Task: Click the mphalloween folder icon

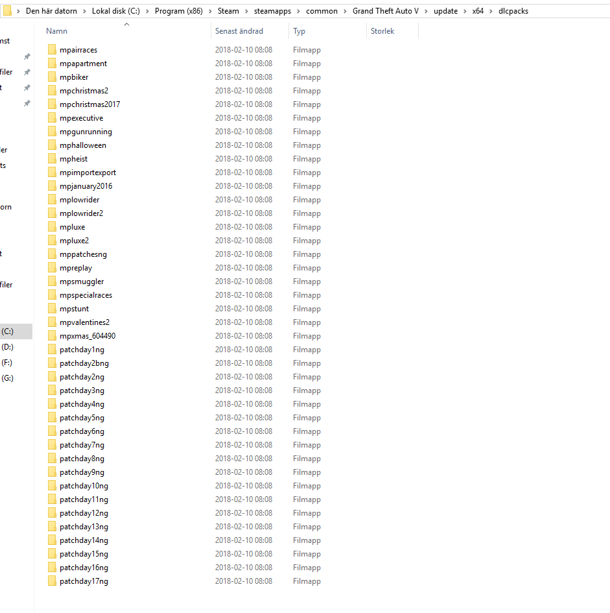Action: pos(52,145)
